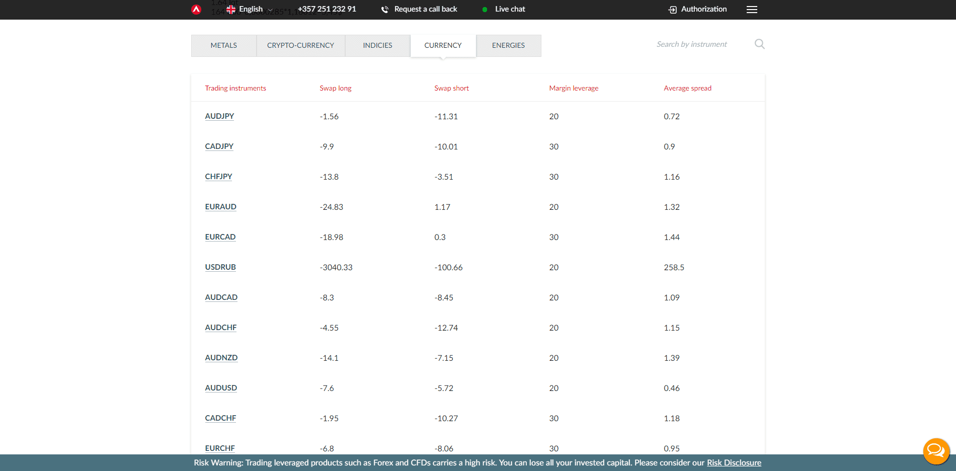Image resolution: width=956 pixels, height=471 pixels.
Task: Open the EURCAD instrument
Action: (220, 237)
